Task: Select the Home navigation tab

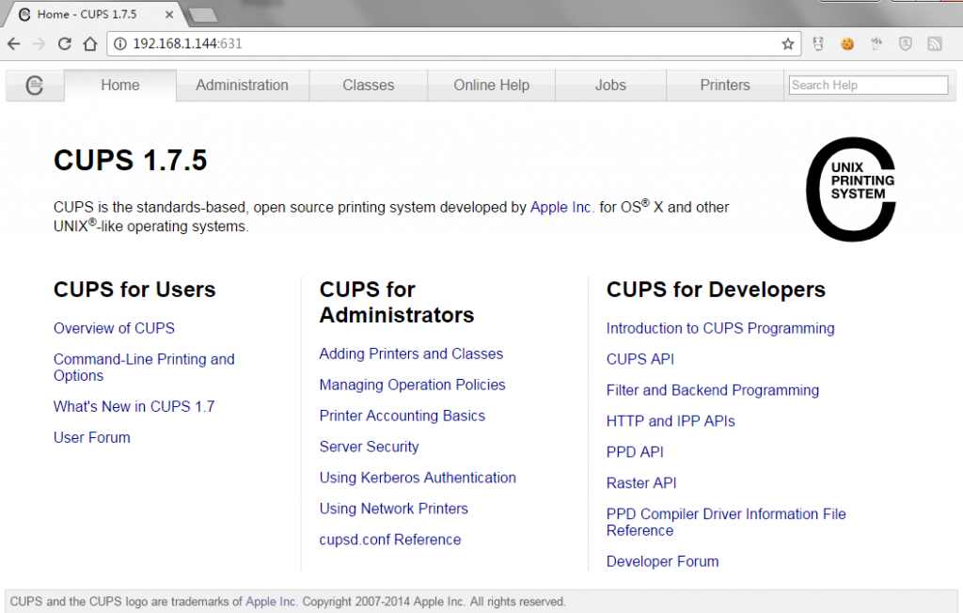Action: tap(120, 86)
